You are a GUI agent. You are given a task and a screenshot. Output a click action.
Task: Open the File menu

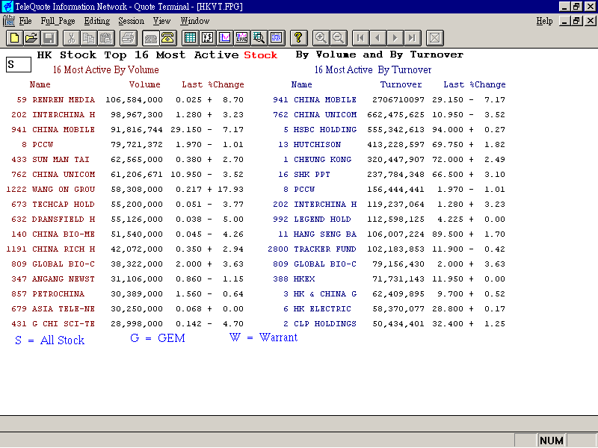point(25,21)
